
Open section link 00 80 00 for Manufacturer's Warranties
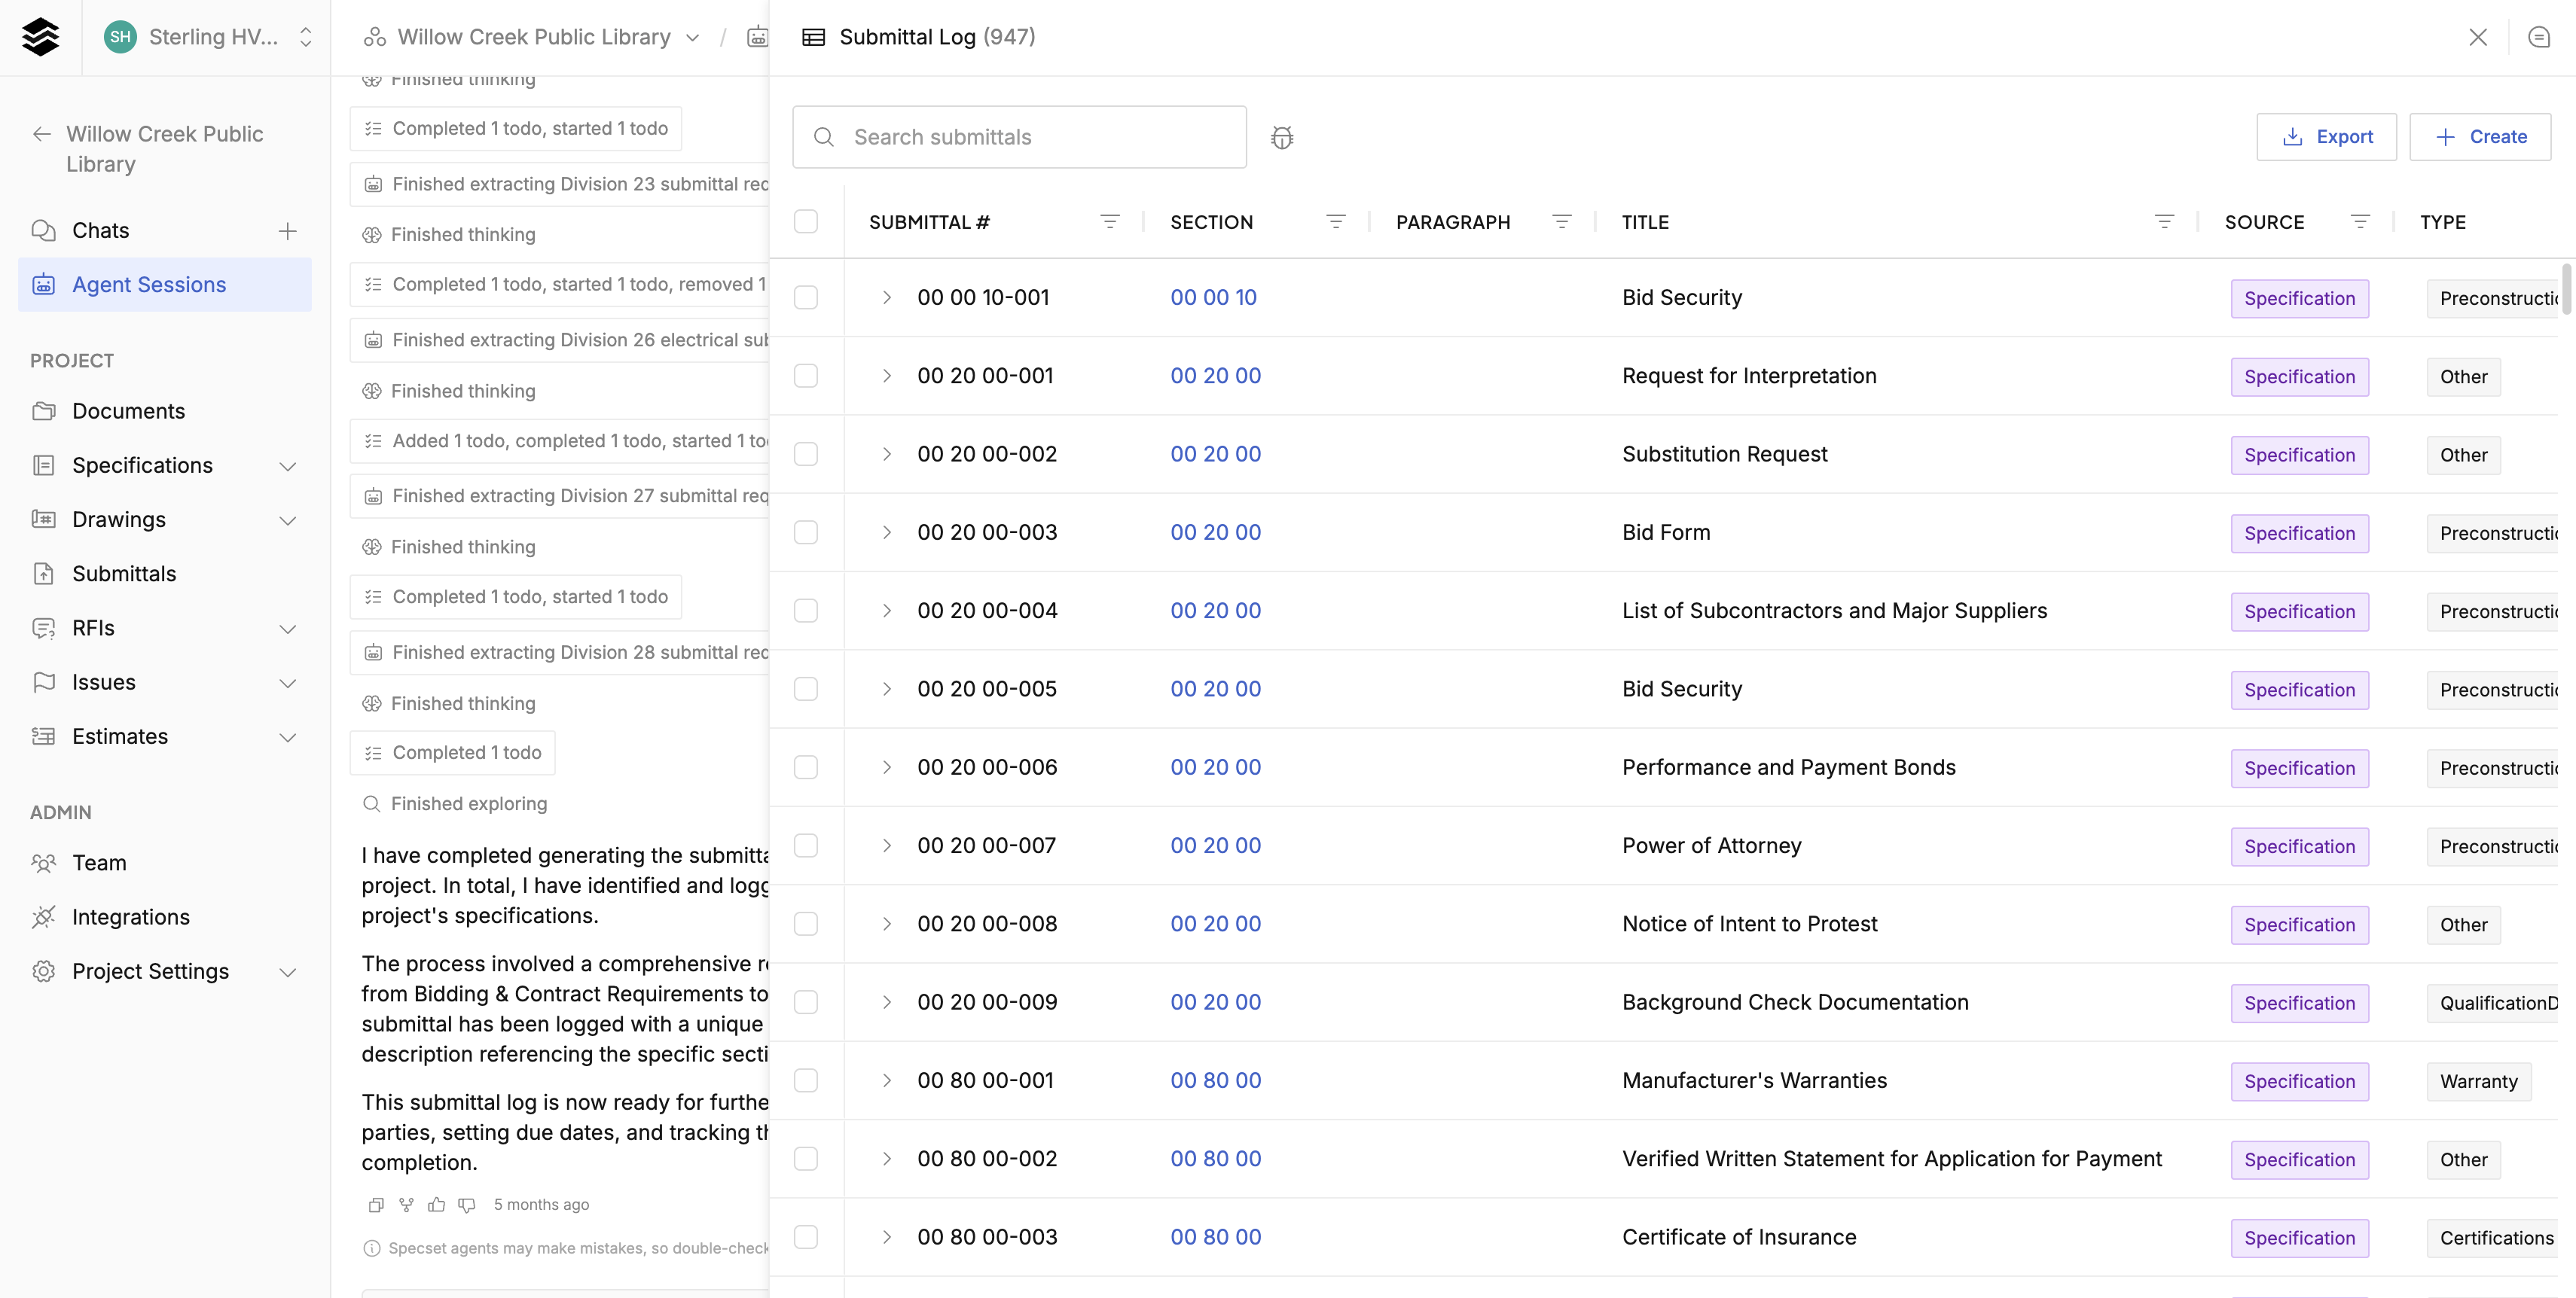click(x=1215, y=1080)
